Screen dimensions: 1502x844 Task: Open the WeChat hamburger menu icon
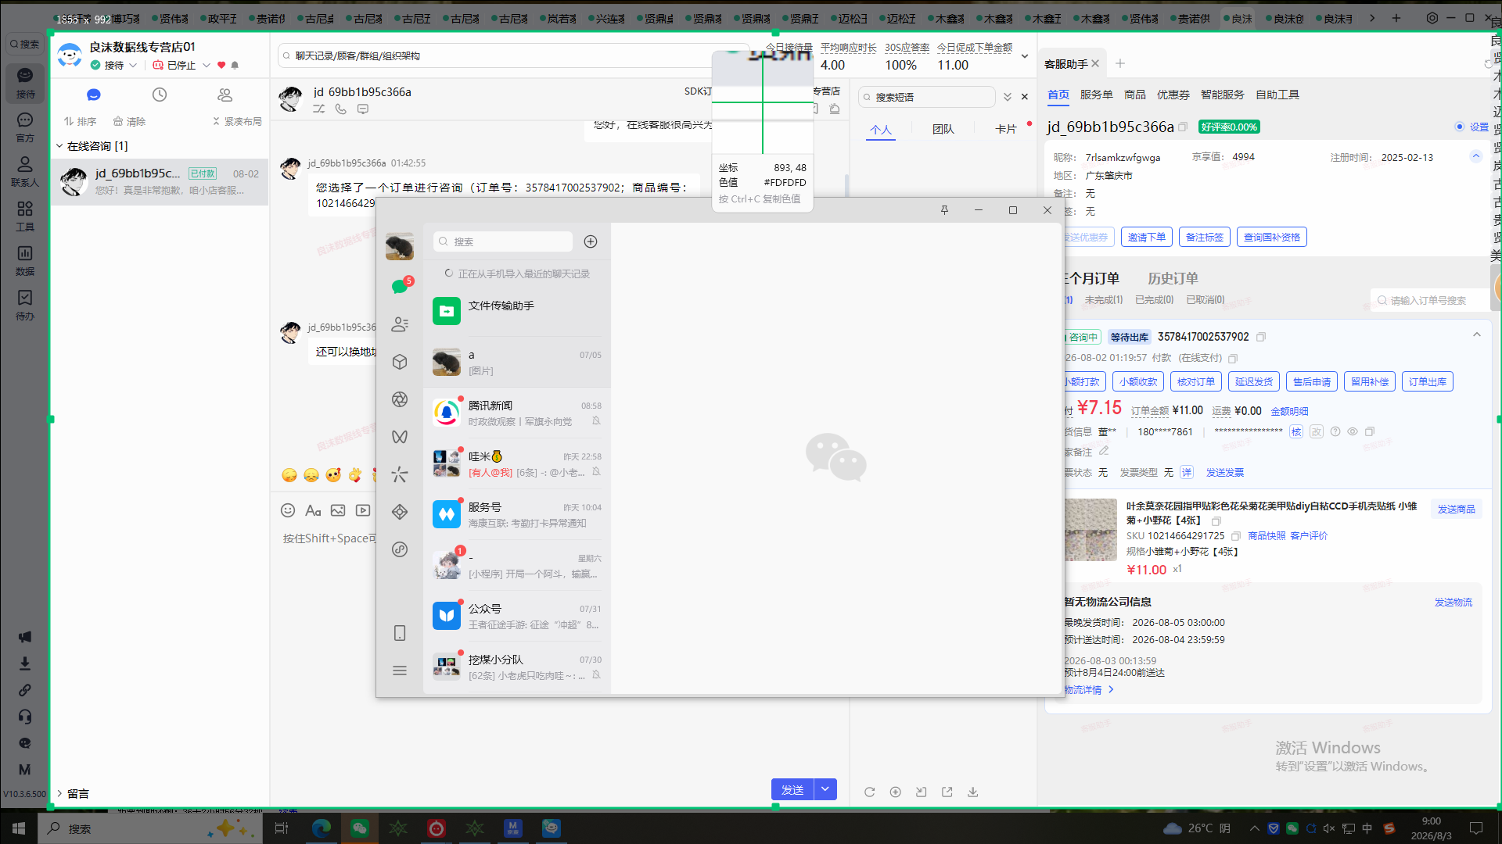(x=400, y=671)
